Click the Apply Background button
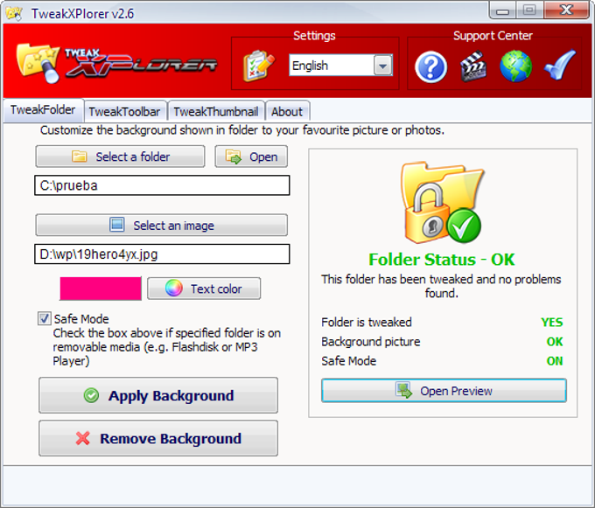Image resolution: width=595 pixels, height=508 pixels. [x=158, y=395]
